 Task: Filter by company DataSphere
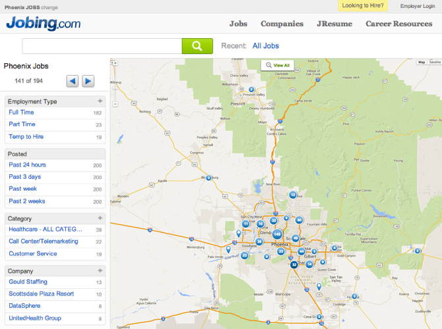tap(24, 306)
